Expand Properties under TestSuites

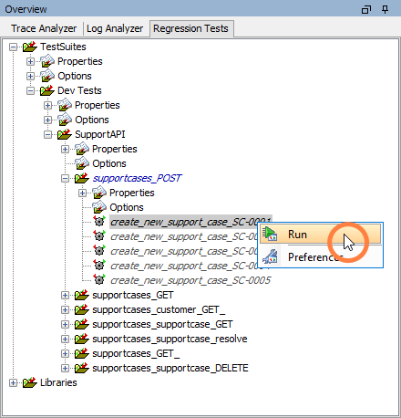point(30,61)
